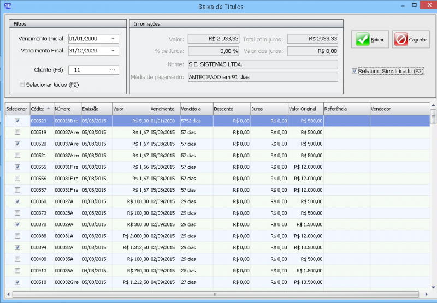Image resolution: width=437 pixels, height=303 pixels.
Task: Click the Emissão column header
Action: pos(96,109)
